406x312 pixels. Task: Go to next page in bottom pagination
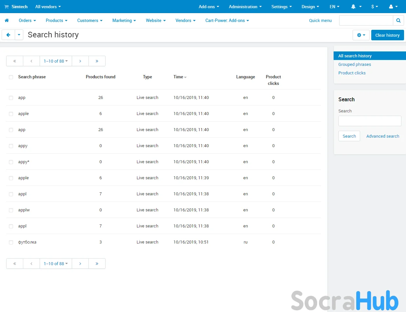[x=80, y=263]
